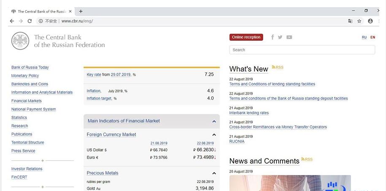Screen dimensions: 386x191
Task: Click the 29.07.2019 date link
Action: coord(121,74)
